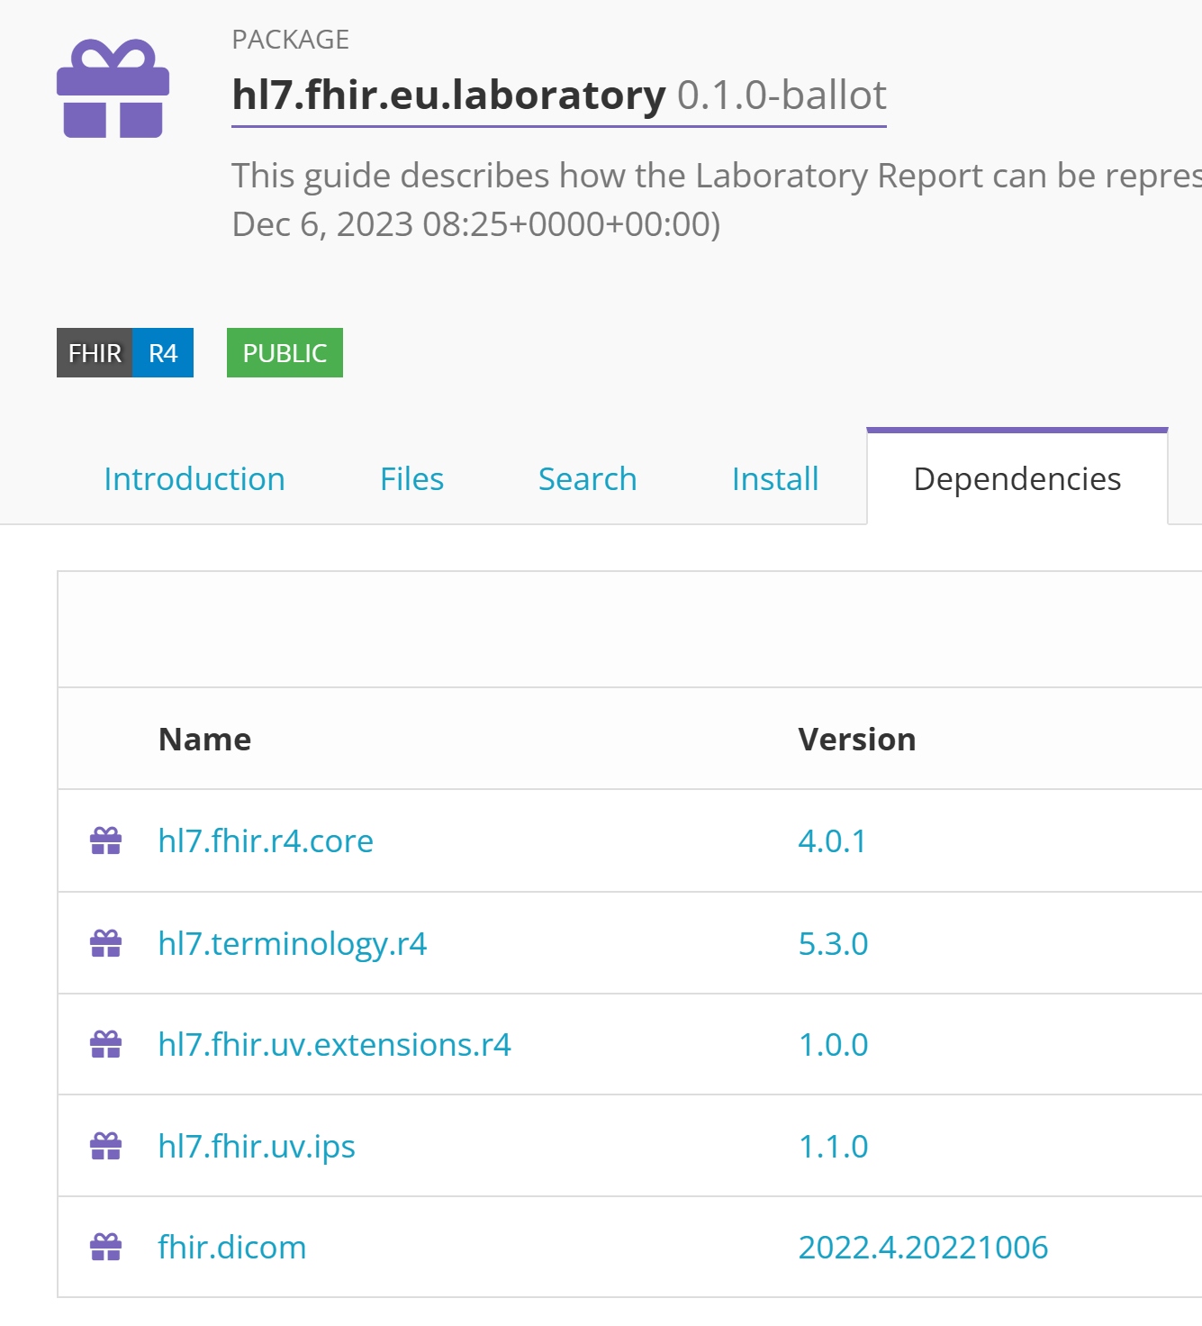This screenshot has width=1202, height=1326.
Task: Go to the Search tab
Action: coord(587,479)
